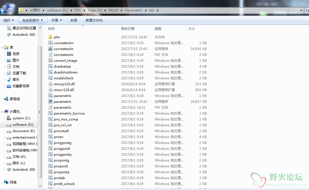The height and width of the screenshot is (190, 309).
Task: Click the dcadsetup batch file icon
Action: (x=50, y=66)
